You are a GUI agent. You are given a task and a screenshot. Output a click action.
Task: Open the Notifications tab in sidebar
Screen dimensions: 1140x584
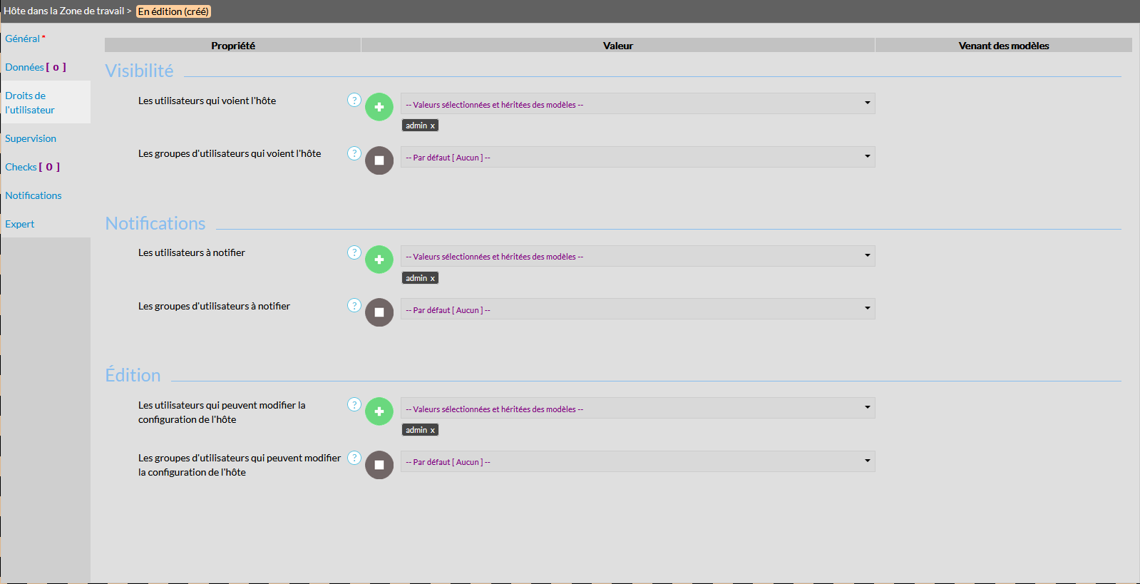(34, 195)
